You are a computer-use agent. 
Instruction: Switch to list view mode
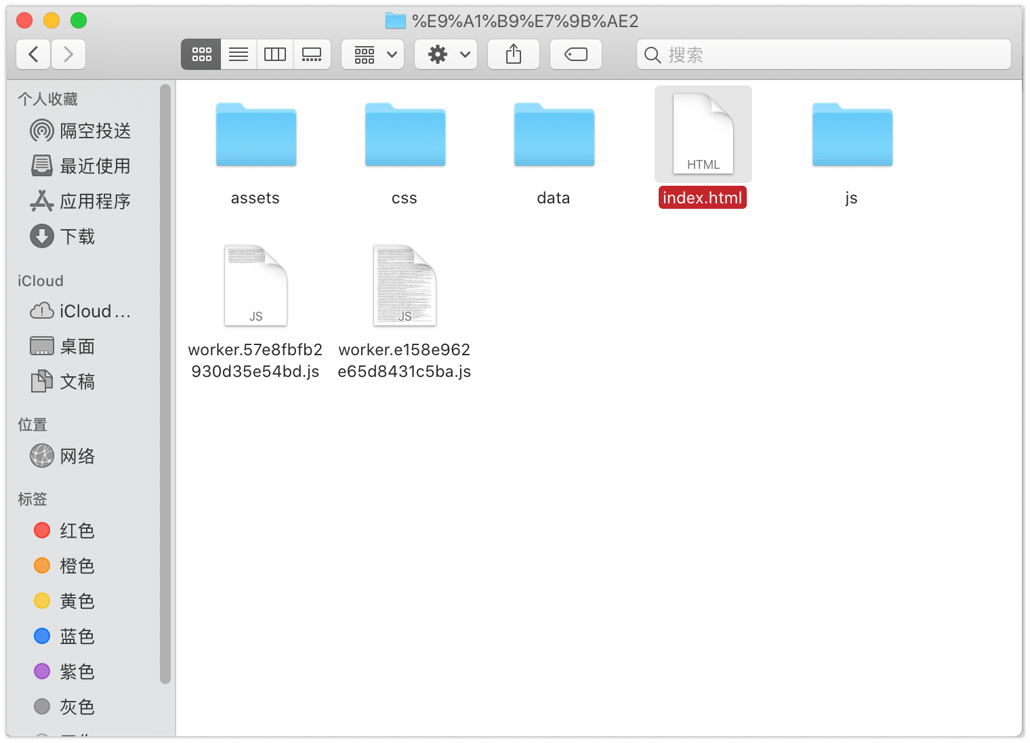pyautogui.click(x=239, y=54)
